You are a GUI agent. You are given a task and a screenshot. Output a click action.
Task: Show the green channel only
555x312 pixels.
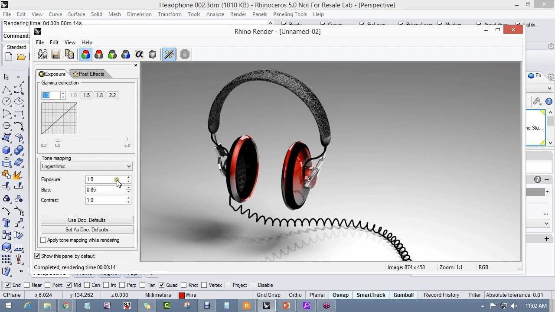pyautogui.click(x=112, y=54)
